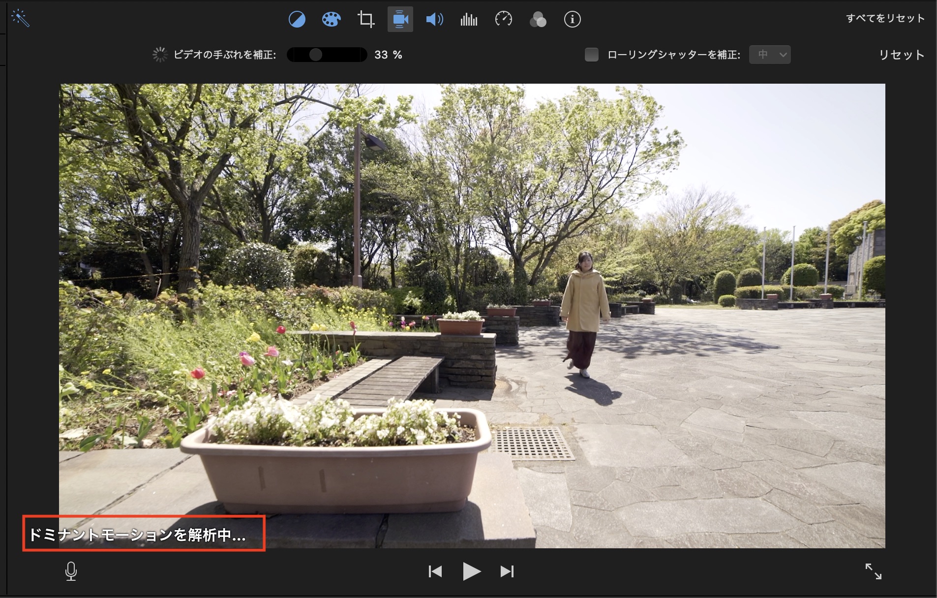The height and width of the screenshot is (598, 937).
Task: Click the stabilization percentage slider
Action: point(327,55)
